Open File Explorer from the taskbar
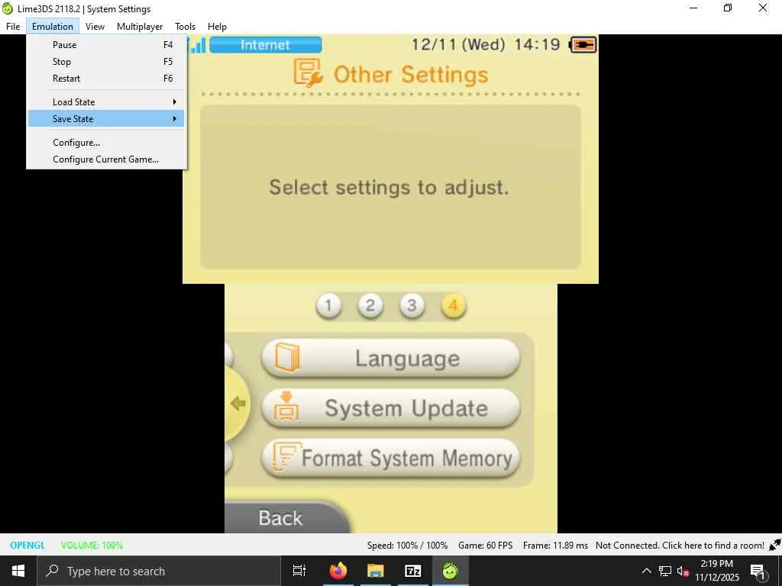Image resolution: width=782 pixels, height=586 pixels. pyautogui.click(x=376, y=571)
